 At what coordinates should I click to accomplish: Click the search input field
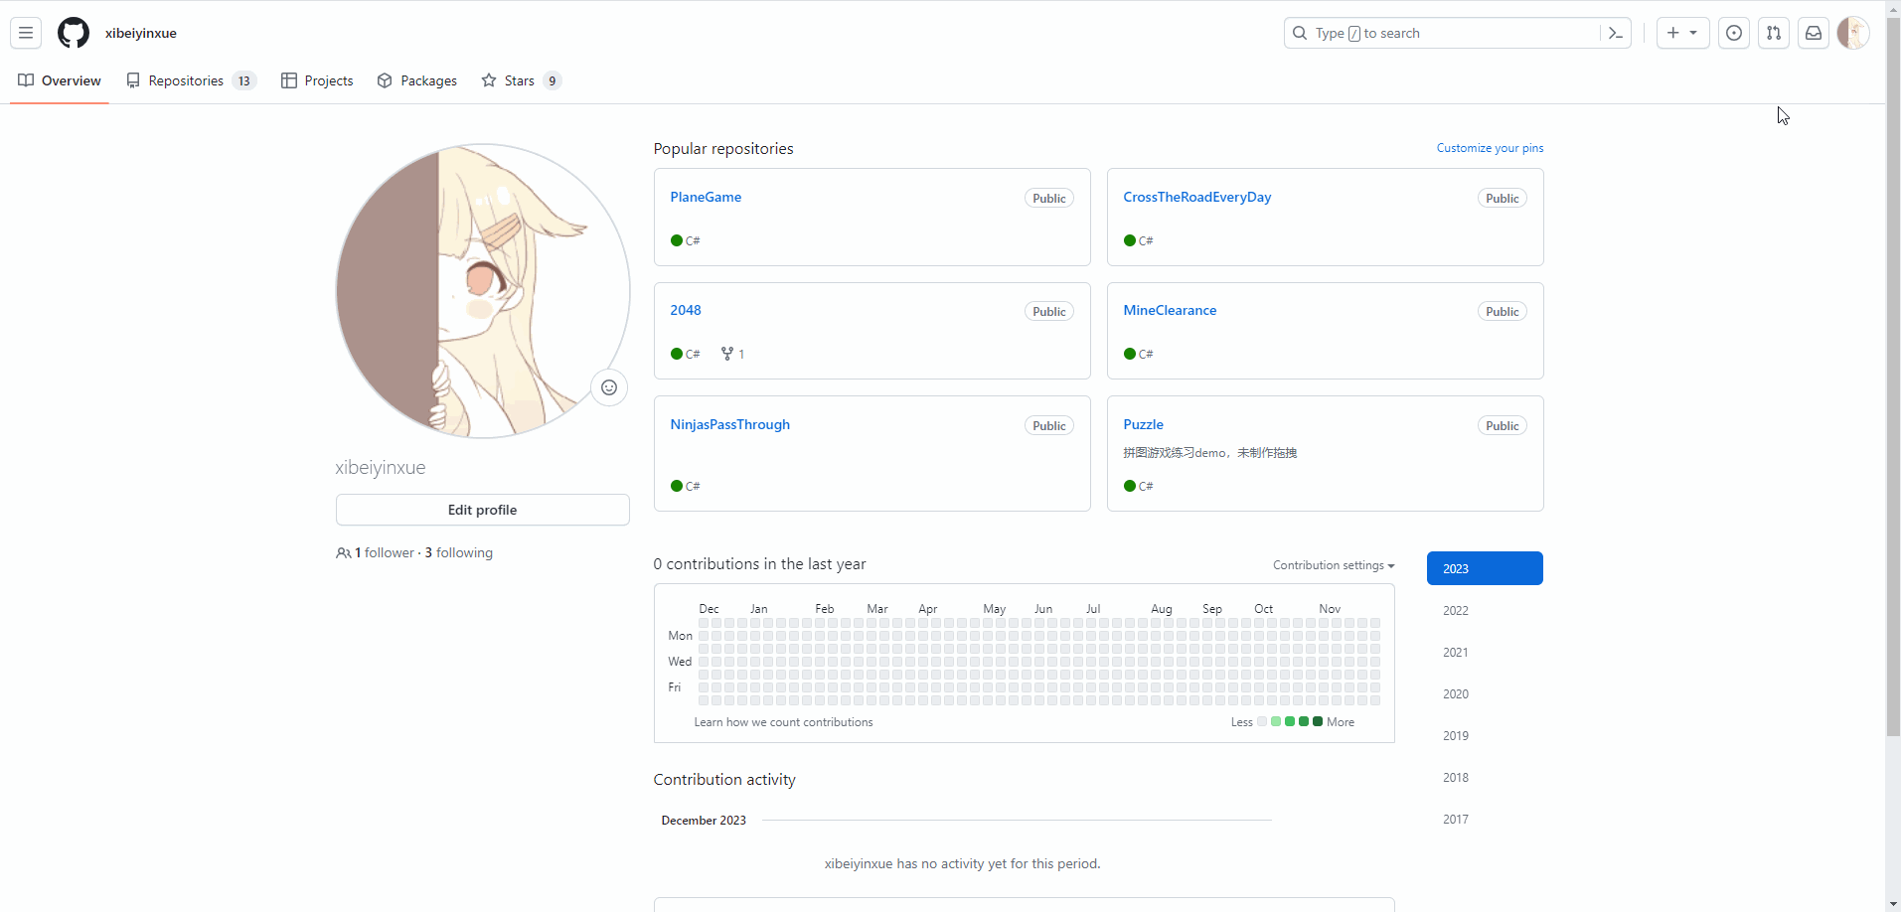tap(1441, 33)
